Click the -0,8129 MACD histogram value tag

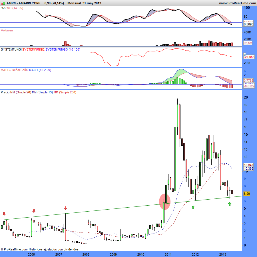(249, 86)
